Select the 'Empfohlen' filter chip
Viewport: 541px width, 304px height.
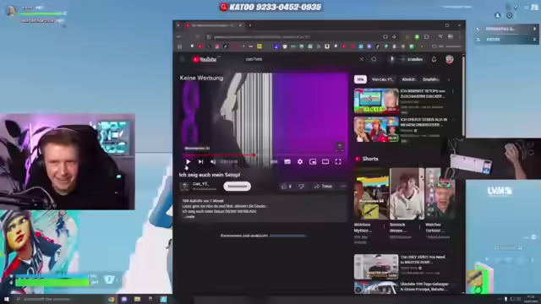click(x=430, y=79)
